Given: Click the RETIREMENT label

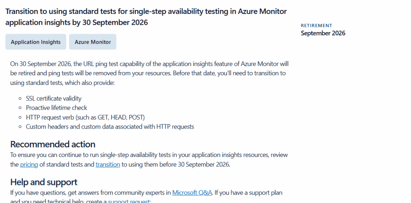Looking at the screenshot, I should coord(317,26).
